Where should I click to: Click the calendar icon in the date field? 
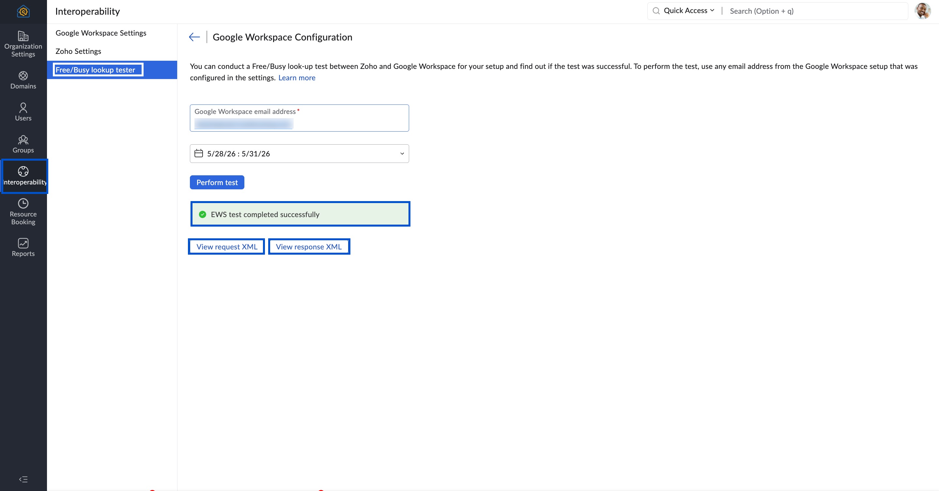(199, 153)
